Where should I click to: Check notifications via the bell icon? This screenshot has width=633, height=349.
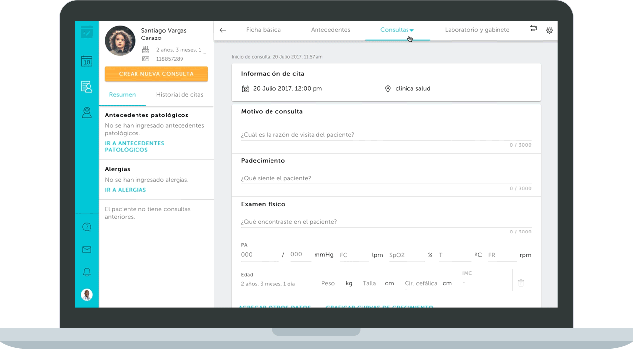(87, 272)
